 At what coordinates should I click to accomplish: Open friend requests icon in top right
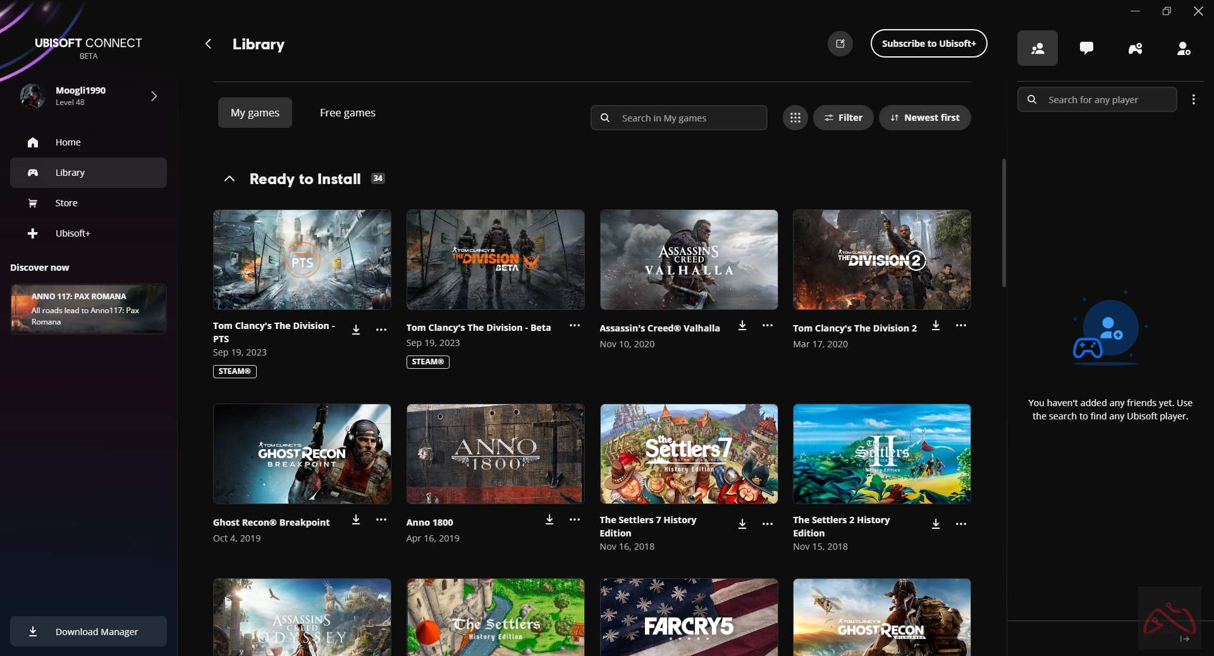(1183, 48)
